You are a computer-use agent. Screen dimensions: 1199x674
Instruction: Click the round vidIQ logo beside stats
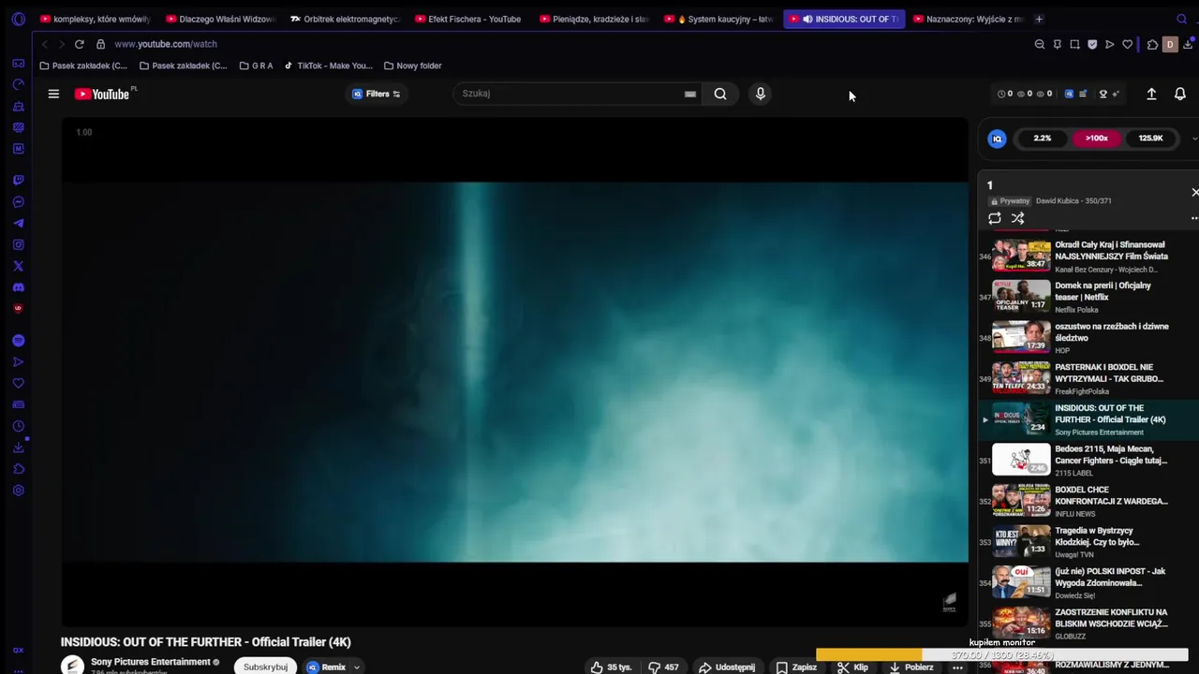tap(997, 139)
